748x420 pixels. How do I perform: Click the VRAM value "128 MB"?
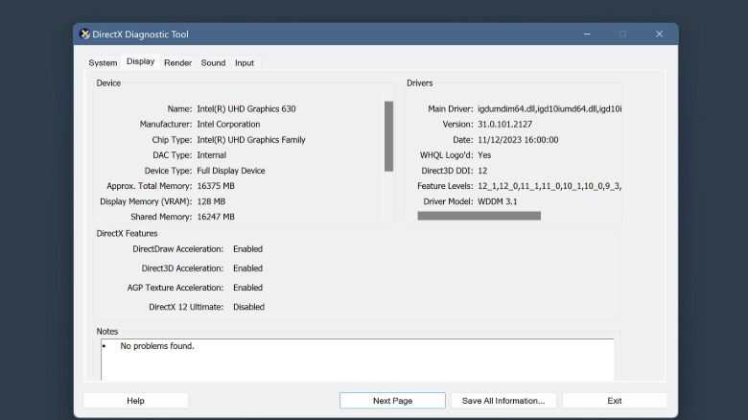tap(211, 201)
